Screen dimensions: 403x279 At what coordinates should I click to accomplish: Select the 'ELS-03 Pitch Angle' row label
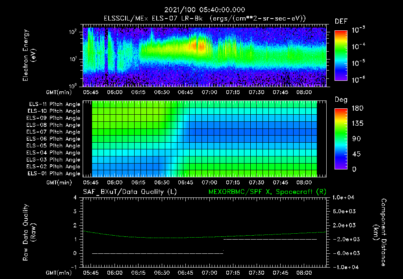54,160
